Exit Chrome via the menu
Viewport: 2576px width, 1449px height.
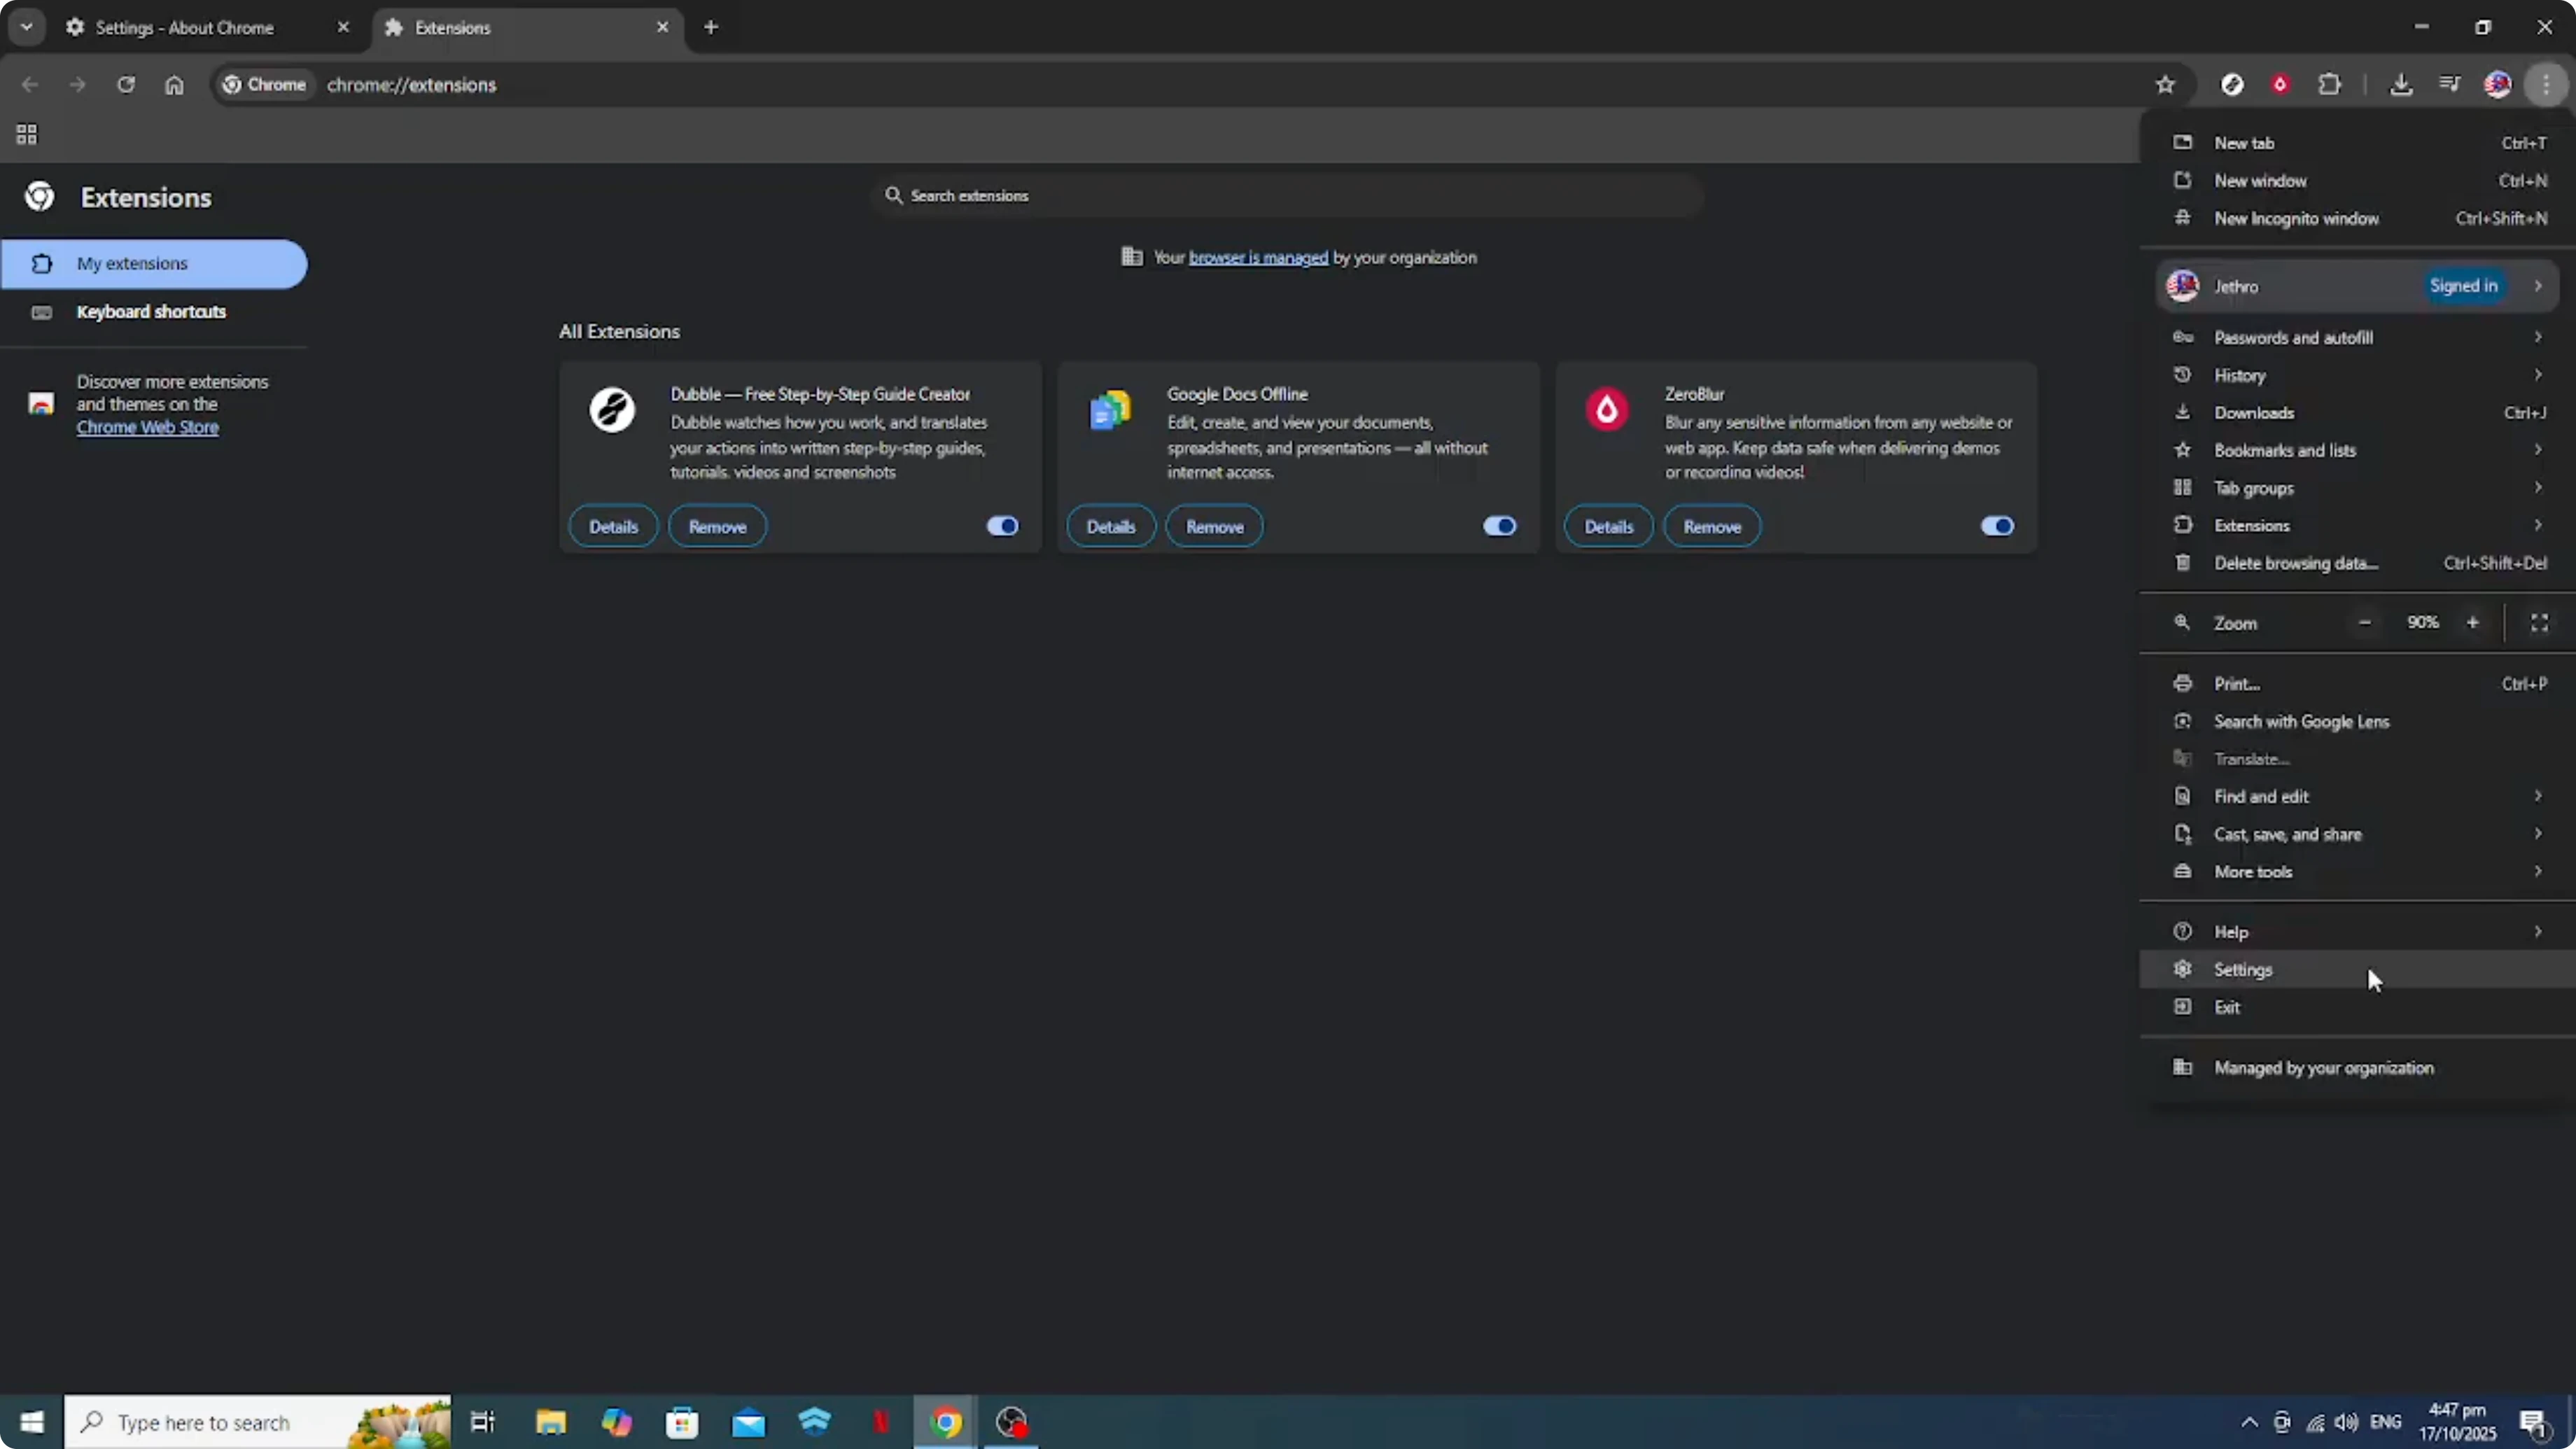[x=2358, y=1008]
